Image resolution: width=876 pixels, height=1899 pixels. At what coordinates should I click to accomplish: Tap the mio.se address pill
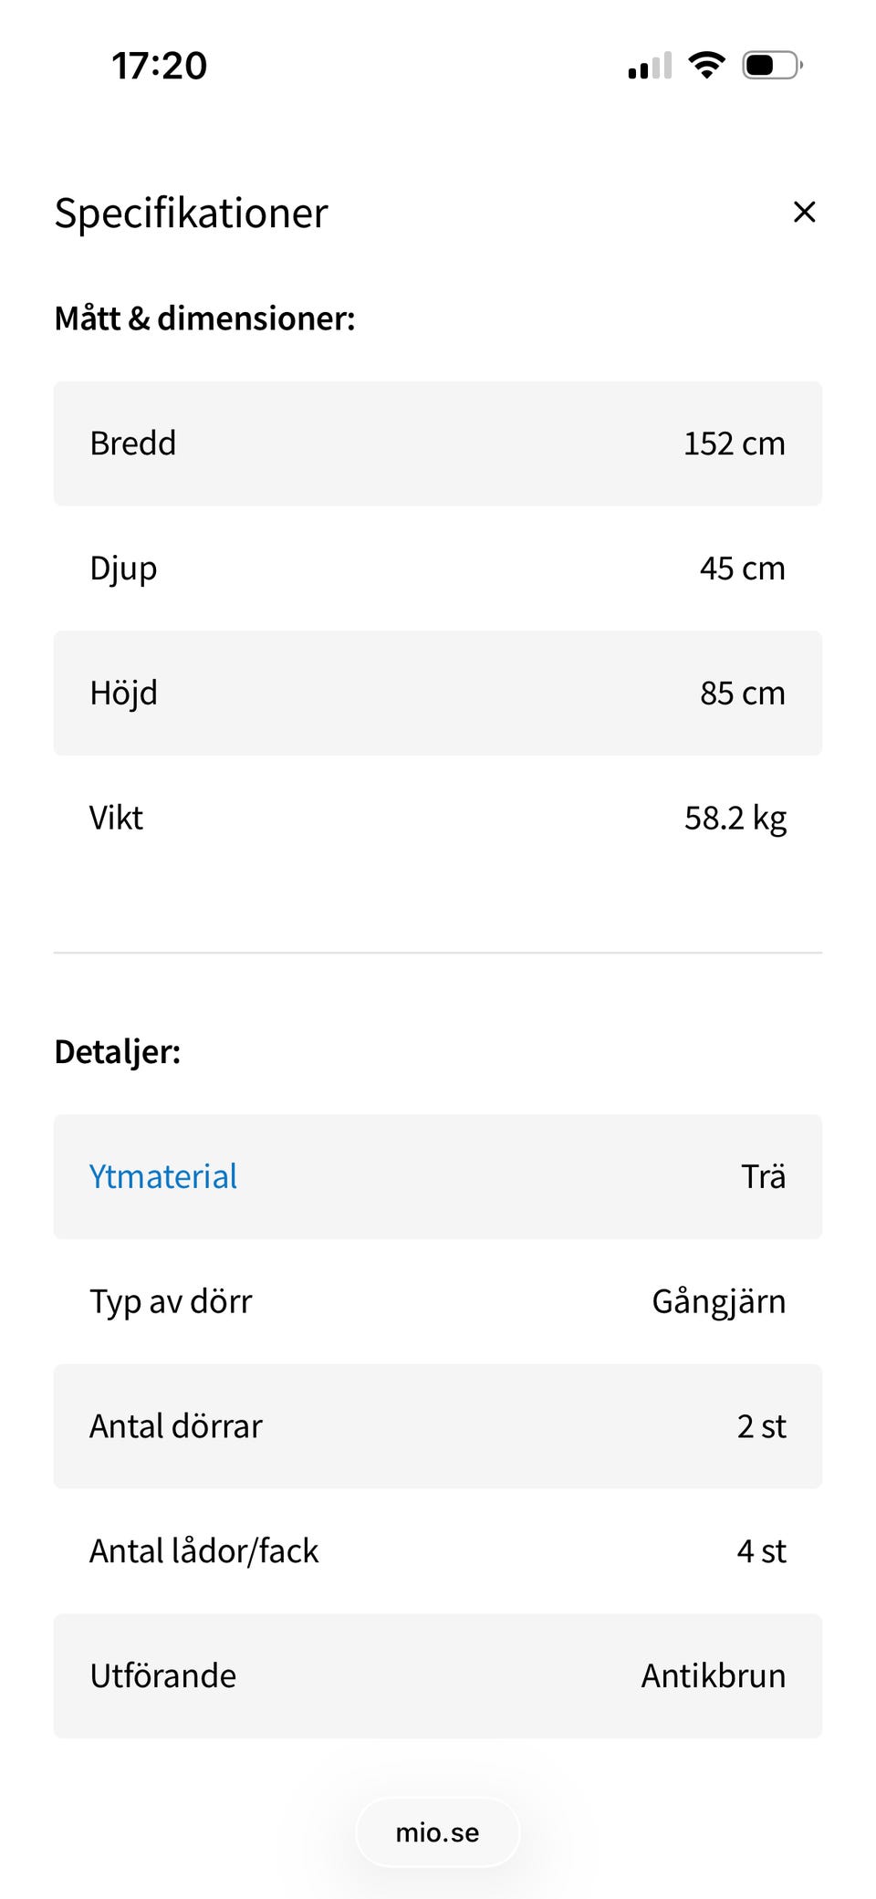[x=437, y=1832]
